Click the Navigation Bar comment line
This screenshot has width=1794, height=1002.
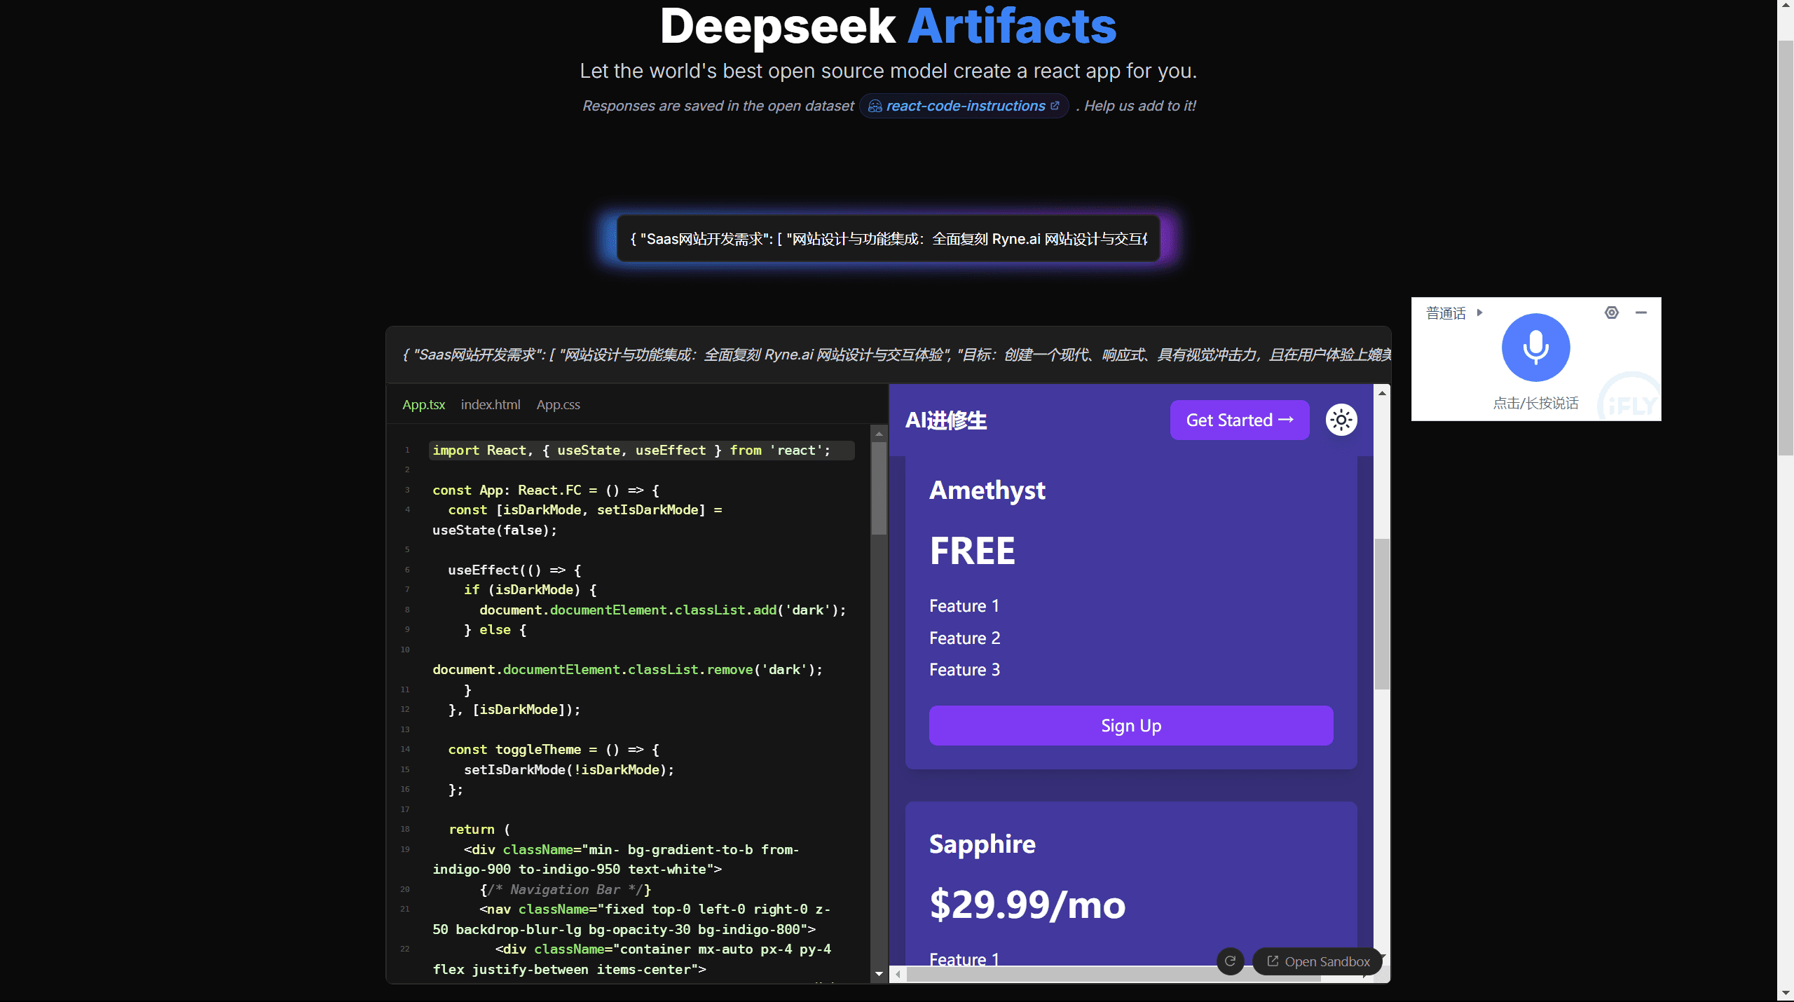pyautogui.click(x=566, y=890)
